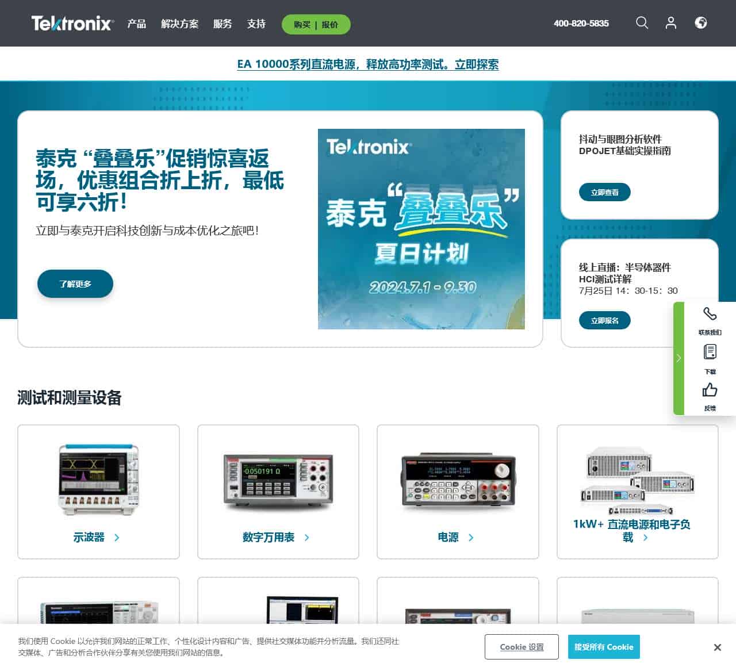Viewport: 736px width, 671px height.
Task: Open the 电源 category link
Action: 448,538
